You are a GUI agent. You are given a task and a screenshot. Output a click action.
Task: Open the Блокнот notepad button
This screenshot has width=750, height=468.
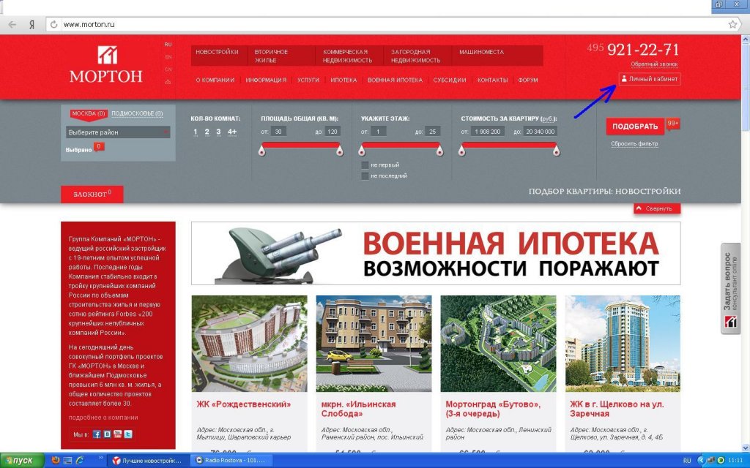pyautogui.click(x=92, y=195)
